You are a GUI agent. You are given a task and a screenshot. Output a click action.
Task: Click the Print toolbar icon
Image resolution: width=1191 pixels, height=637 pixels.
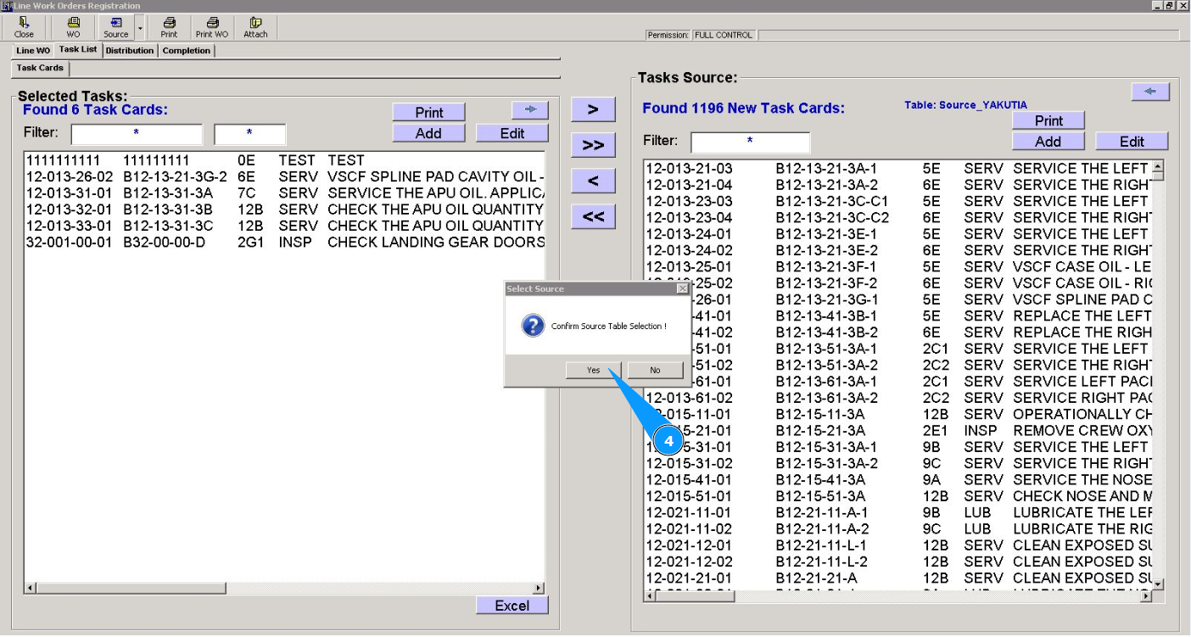[170, 28]
